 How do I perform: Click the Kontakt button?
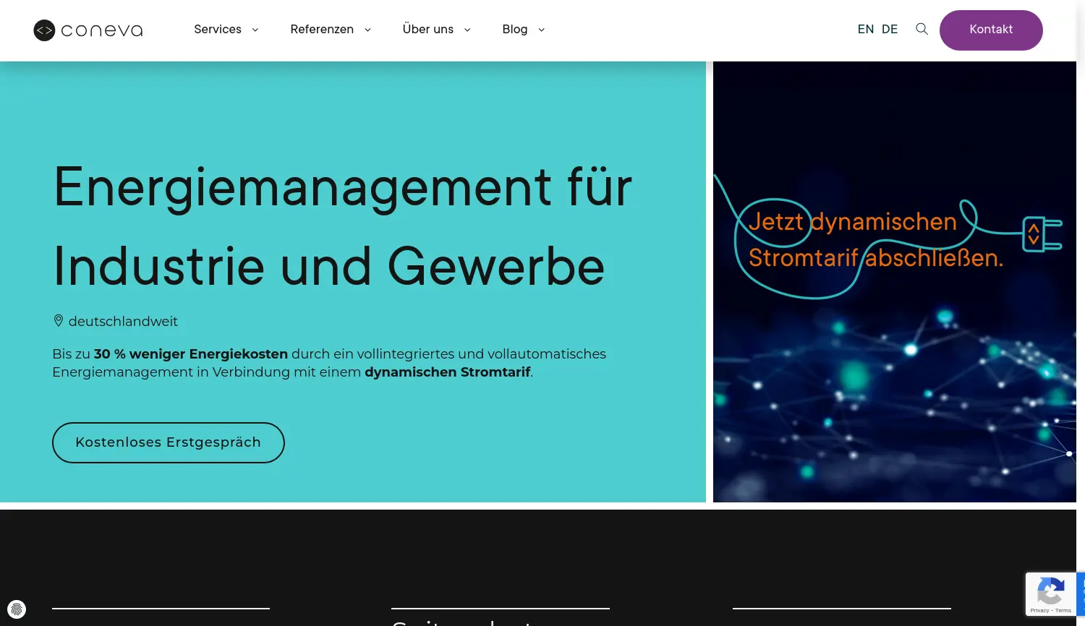pos(991,30)
